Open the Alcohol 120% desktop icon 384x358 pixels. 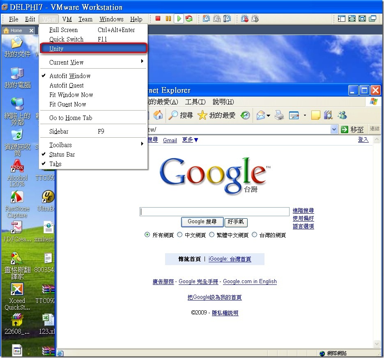17,173
